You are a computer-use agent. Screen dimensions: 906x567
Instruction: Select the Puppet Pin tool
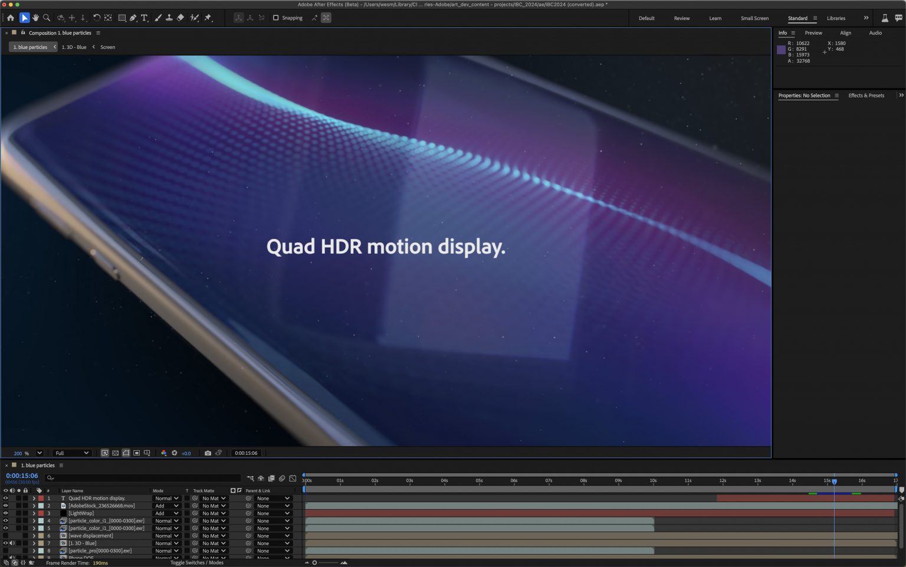coord(208,18)
